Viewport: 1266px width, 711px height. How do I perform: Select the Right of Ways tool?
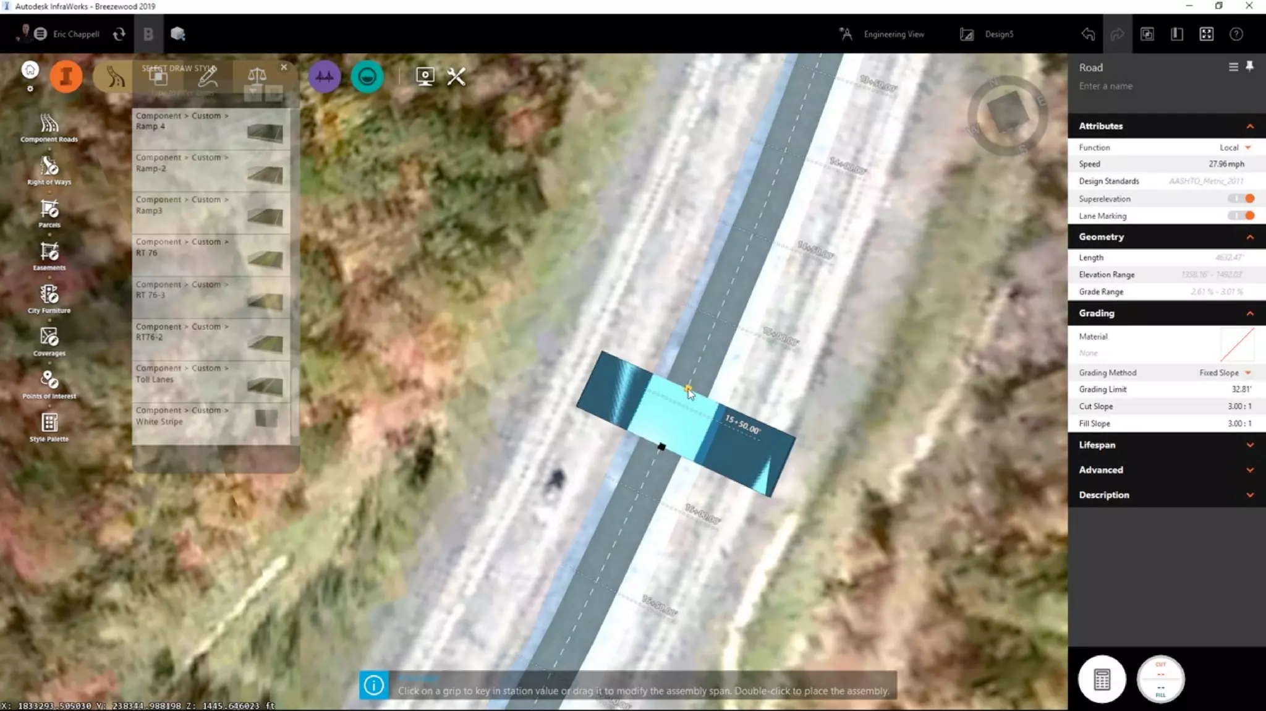(49, 168)
